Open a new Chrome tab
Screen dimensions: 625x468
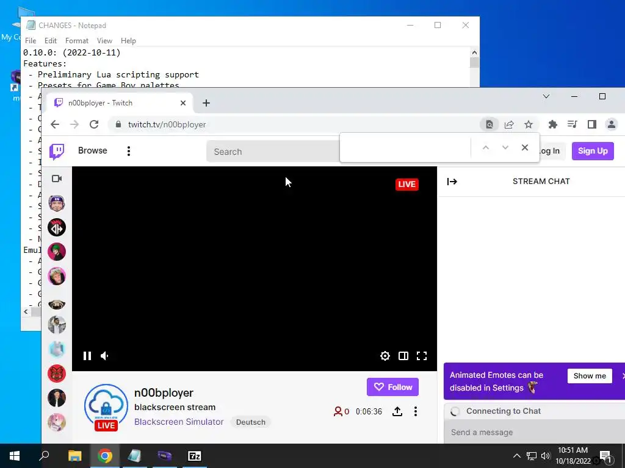tap(206, 103)
